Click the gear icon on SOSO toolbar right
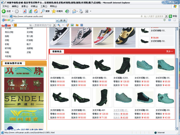180x135 pixels. point(169,20)
